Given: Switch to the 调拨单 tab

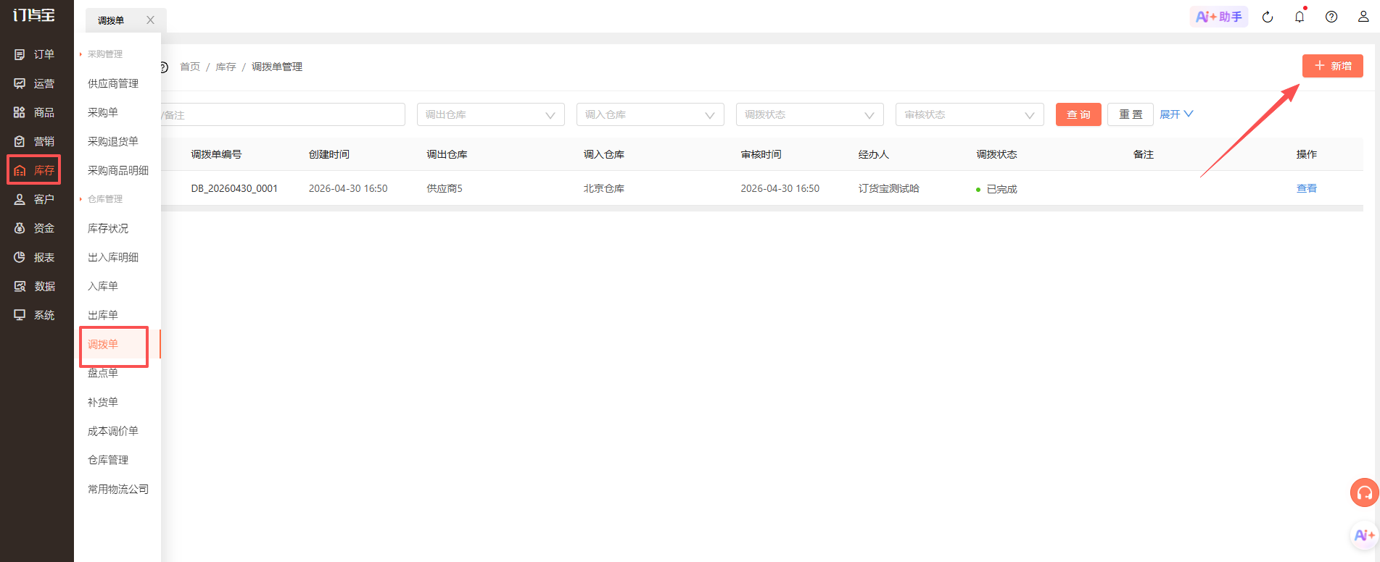Looking at the screenshot, I should coord(111,20).
